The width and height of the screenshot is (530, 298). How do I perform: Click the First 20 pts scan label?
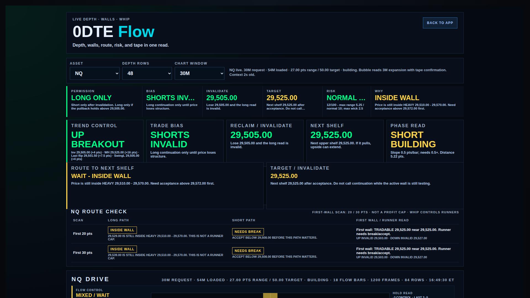(x=83, y=234)
